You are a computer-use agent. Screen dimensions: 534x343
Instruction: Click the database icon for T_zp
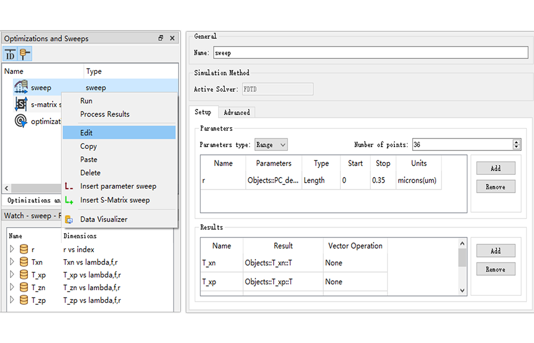[x=24, y=300]
